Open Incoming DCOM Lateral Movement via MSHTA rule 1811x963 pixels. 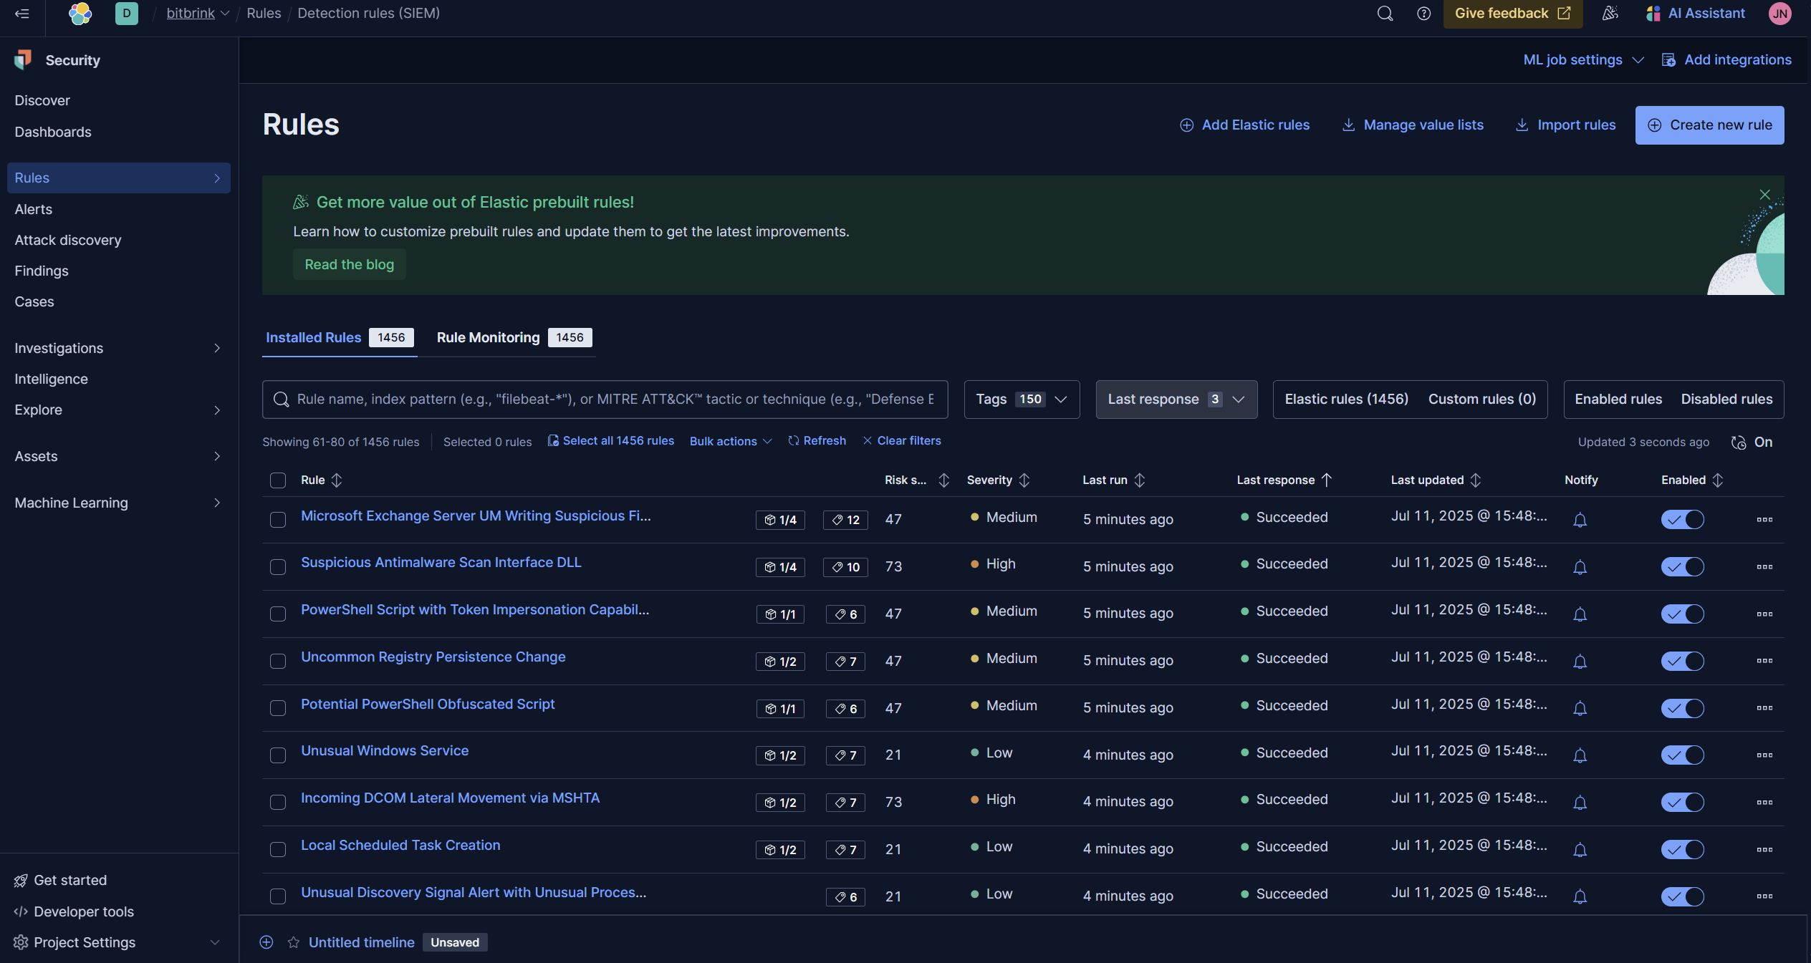click(450, 798)
